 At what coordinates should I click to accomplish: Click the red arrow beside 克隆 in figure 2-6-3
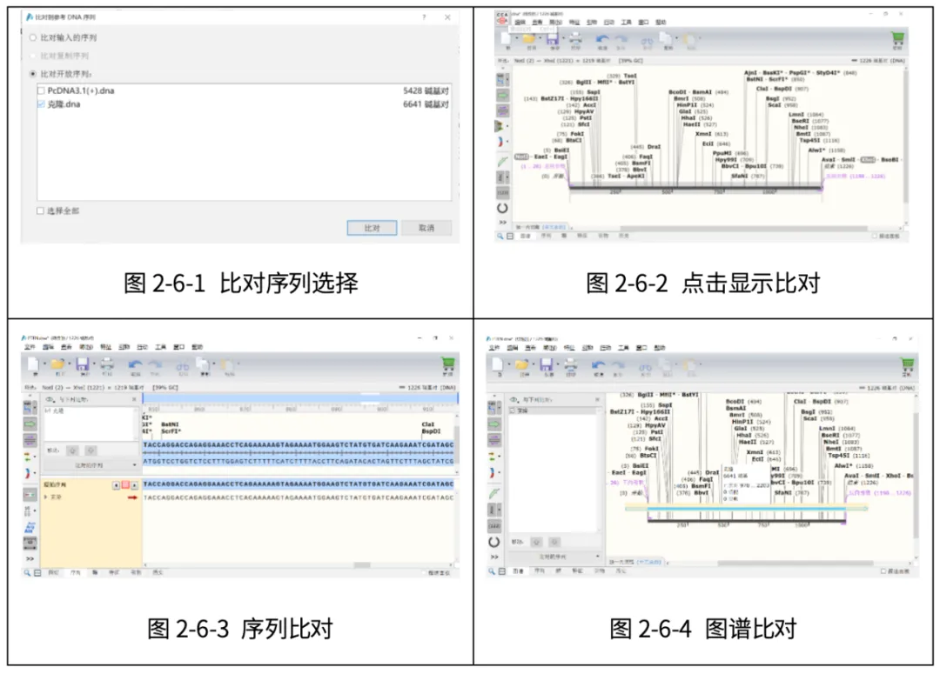[x=132, y=497]
